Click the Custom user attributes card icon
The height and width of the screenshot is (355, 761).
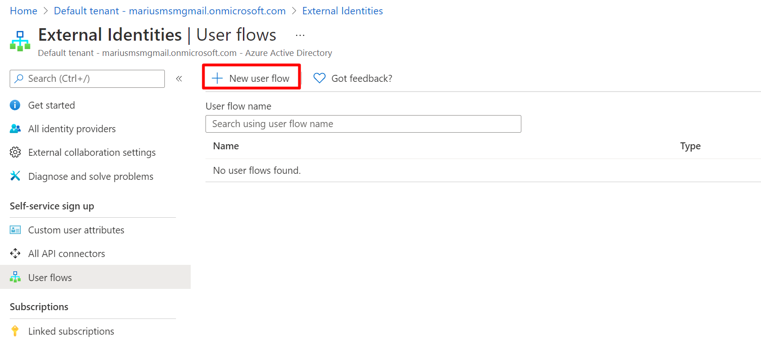15,230
